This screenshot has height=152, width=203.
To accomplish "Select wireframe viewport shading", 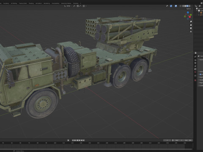I will 183,6.
